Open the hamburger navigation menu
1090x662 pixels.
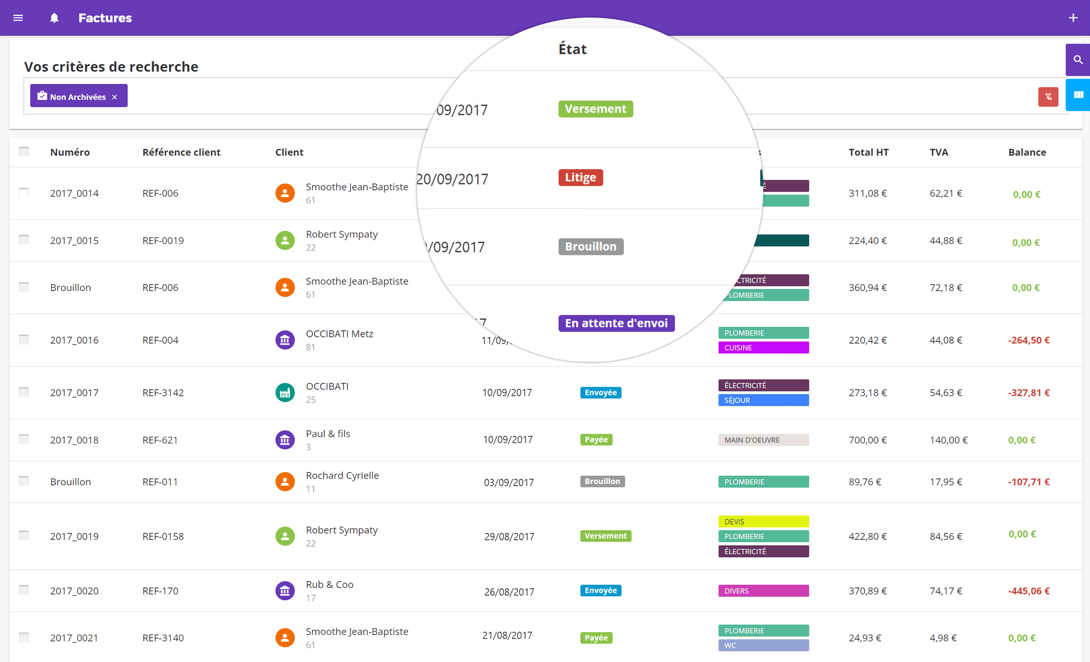18,18
